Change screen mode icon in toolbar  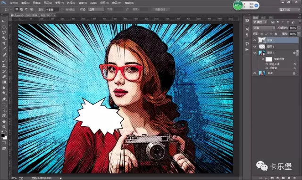pos(4,148)
